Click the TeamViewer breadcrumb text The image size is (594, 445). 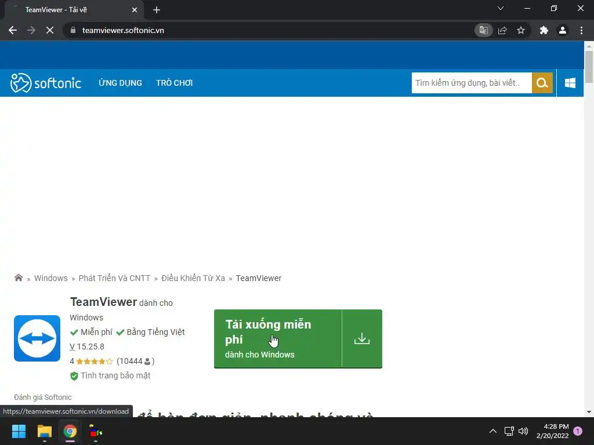(x=259, y=278)
